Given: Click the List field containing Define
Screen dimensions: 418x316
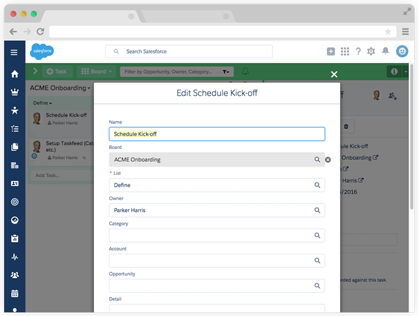Looking at the screenshot, I should coord(217,185).
